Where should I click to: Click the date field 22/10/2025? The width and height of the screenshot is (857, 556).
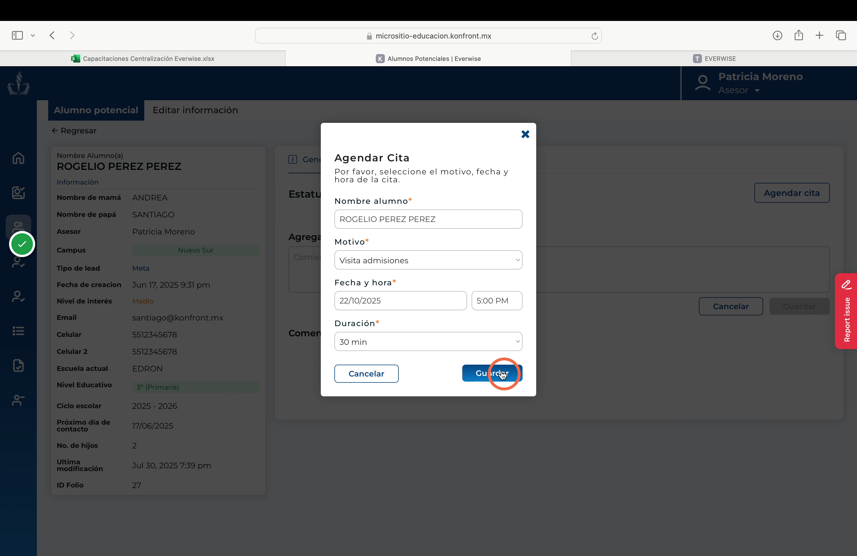(x=400, y=301)
